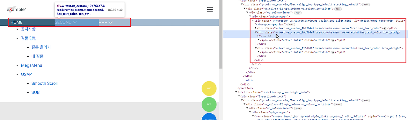Open the 질문 답변 link
Viewport: 408px width, 120px height.
pyautogui.click(x=29, y=38)
